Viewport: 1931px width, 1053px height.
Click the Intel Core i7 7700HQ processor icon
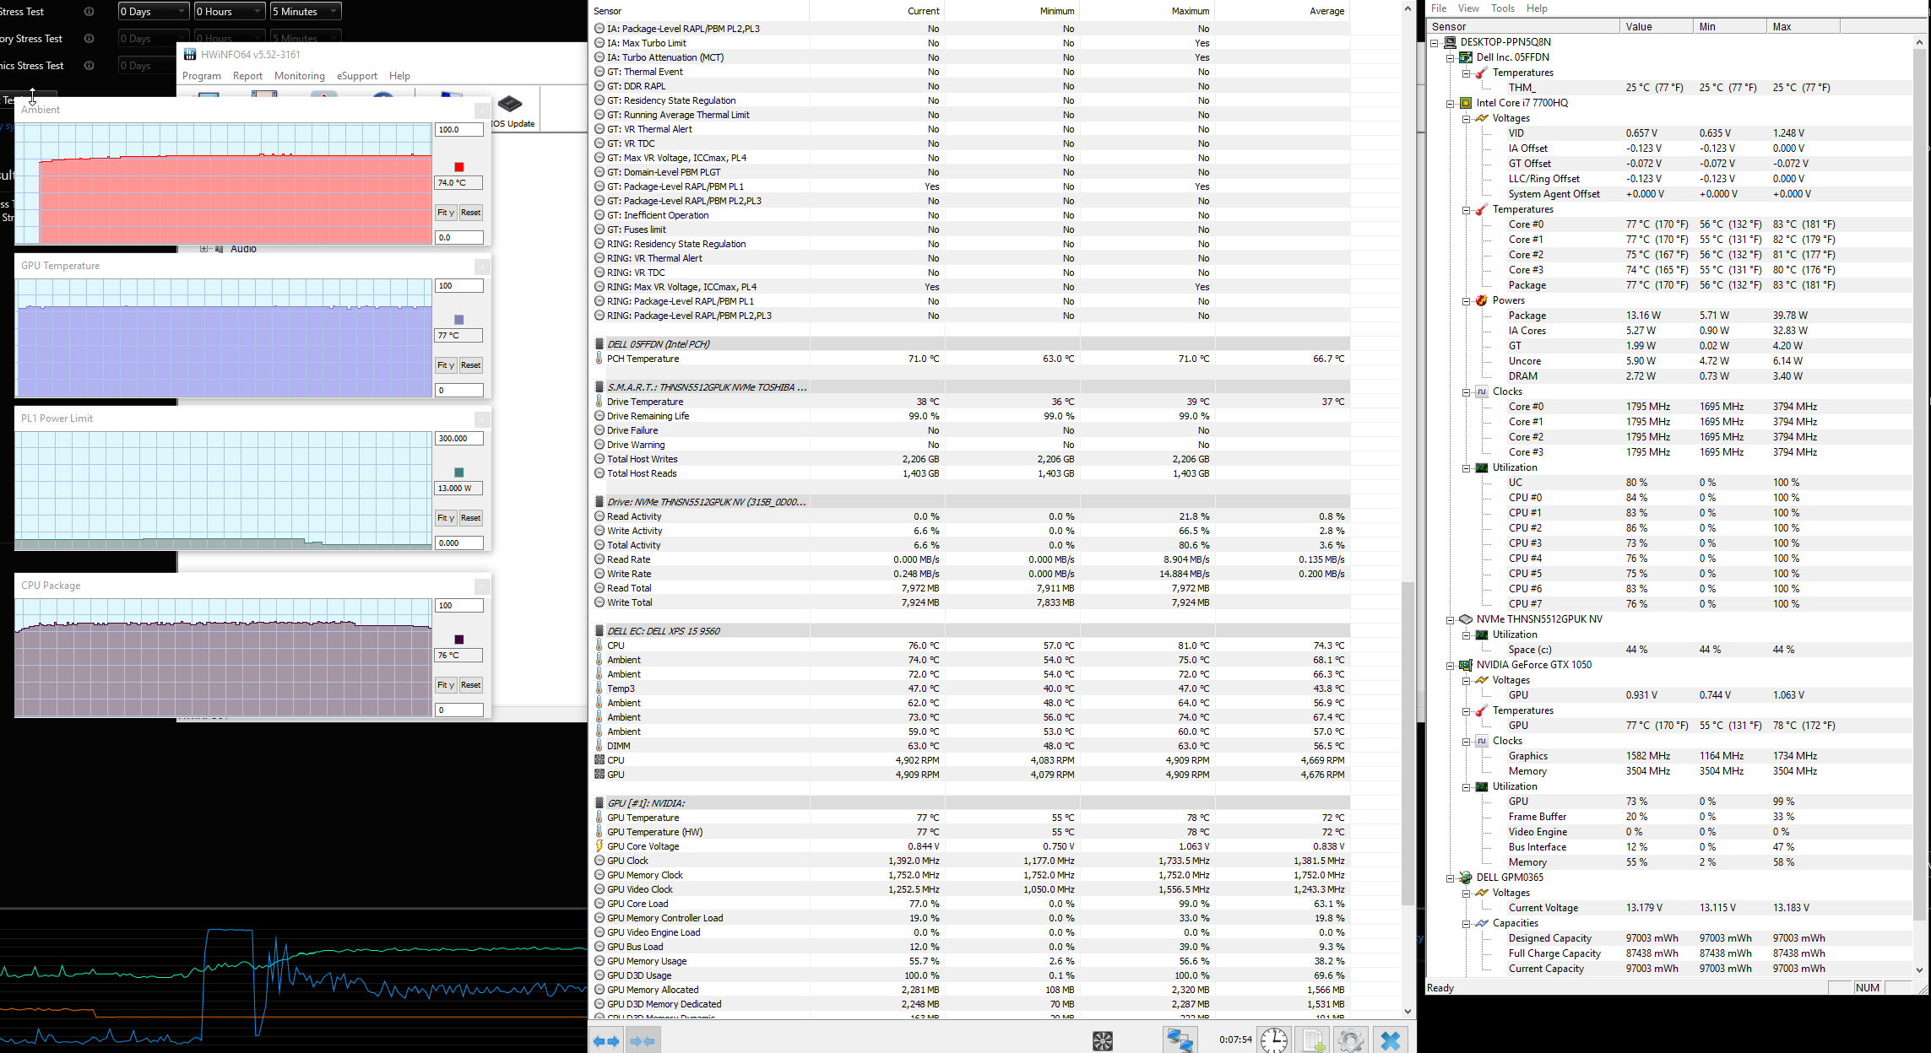(x=1466, y=103)
